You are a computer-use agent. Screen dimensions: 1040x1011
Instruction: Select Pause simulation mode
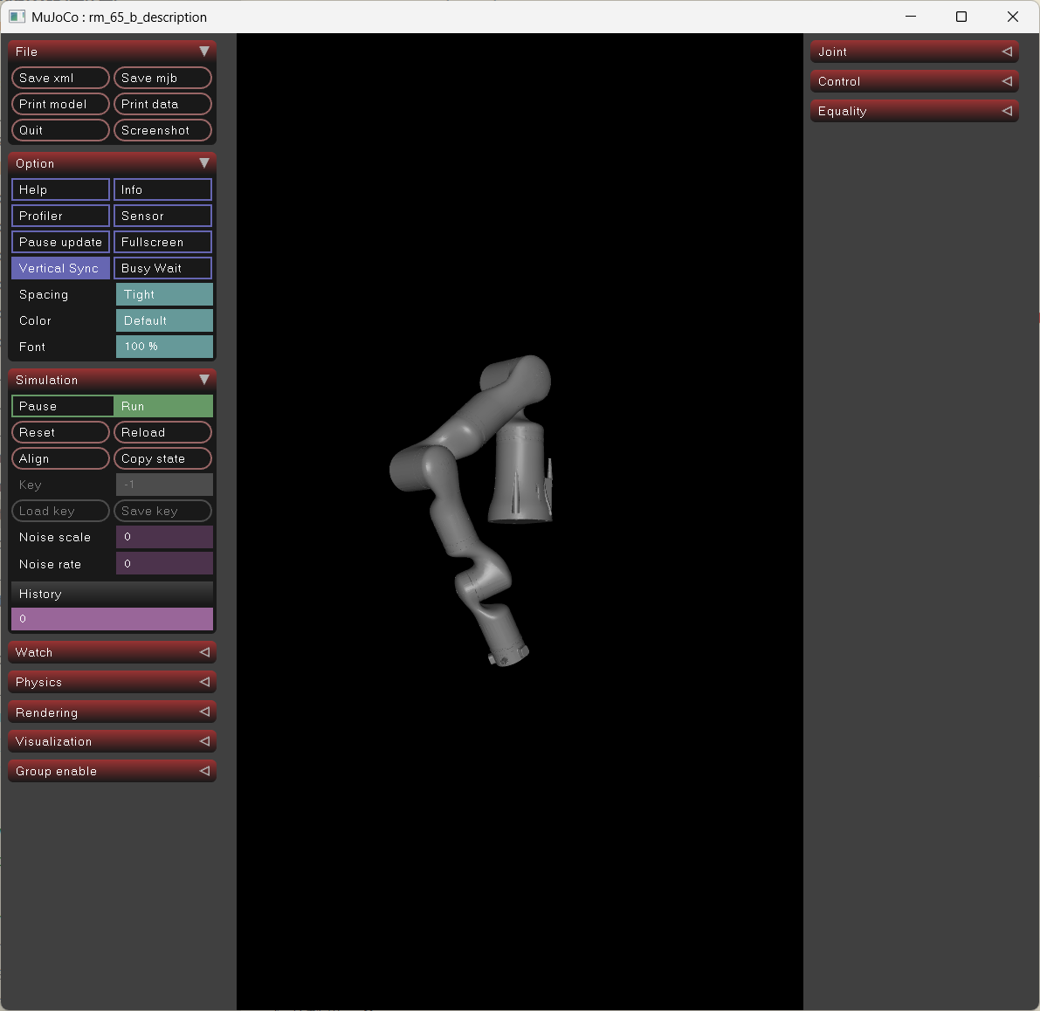[62, 406]
